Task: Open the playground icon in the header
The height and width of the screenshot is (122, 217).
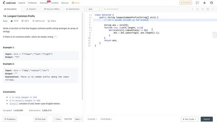Action: point(197,3)
